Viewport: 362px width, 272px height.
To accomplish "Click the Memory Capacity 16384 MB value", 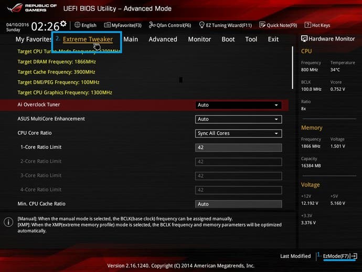I will (x=311, y=166).
